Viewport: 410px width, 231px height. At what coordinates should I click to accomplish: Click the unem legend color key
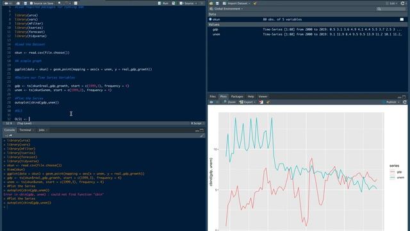coord(392,178)
